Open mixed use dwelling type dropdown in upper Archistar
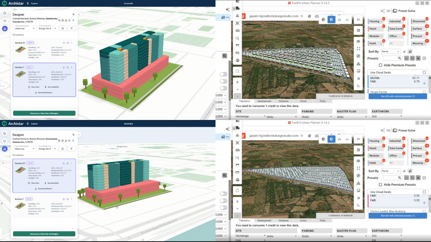431x242 pixels. click(25, 28)
